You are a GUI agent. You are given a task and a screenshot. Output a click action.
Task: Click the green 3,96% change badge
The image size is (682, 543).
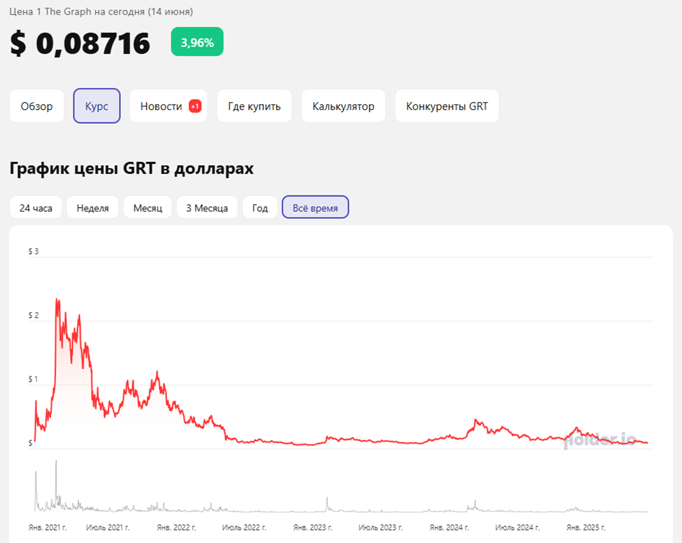point(197,42)
